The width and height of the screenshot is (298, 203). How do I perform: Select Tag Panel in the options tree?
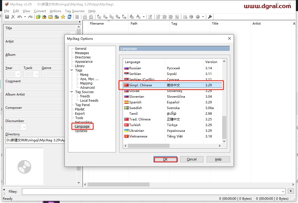82,105
